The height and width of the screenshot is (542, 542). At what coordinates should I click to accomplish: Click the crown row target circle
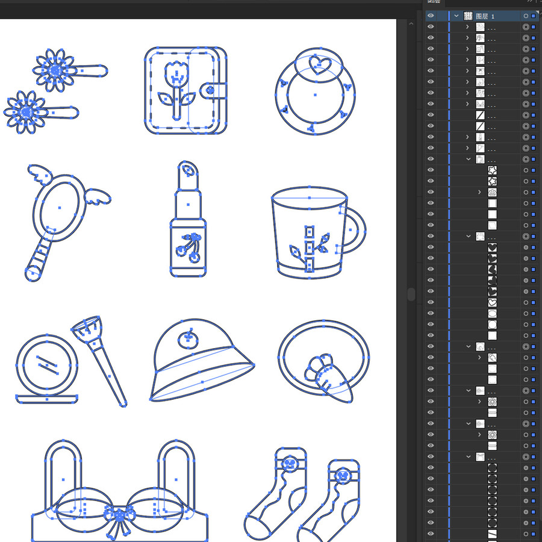pyautogui.click(x=526, y=192)
